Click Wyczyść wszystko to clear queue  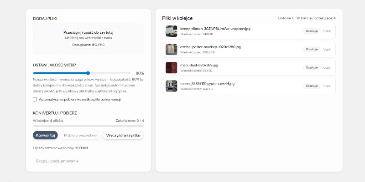(123, 135)
